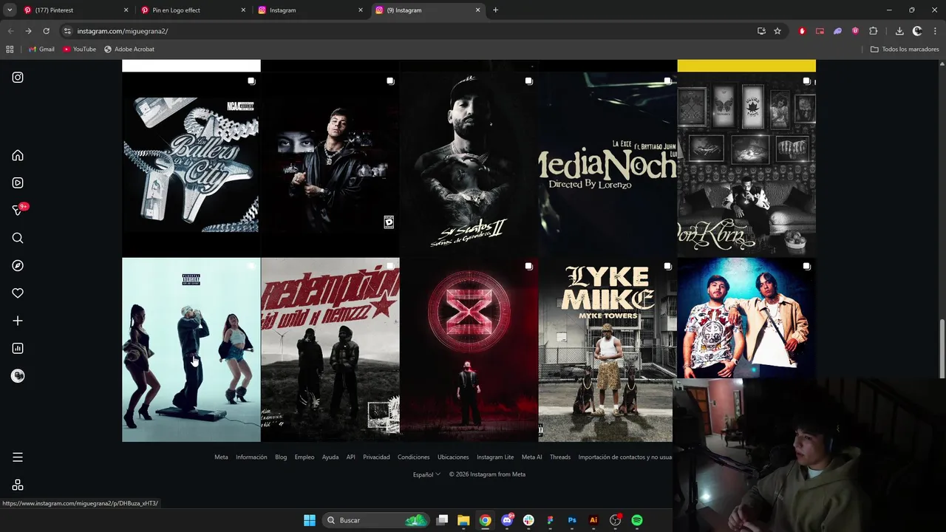Screen dimensions: 946x532
Task: Open Chrome apps grid in bookmarks bar
Action: pyautogui.click(x=10, y=49)
